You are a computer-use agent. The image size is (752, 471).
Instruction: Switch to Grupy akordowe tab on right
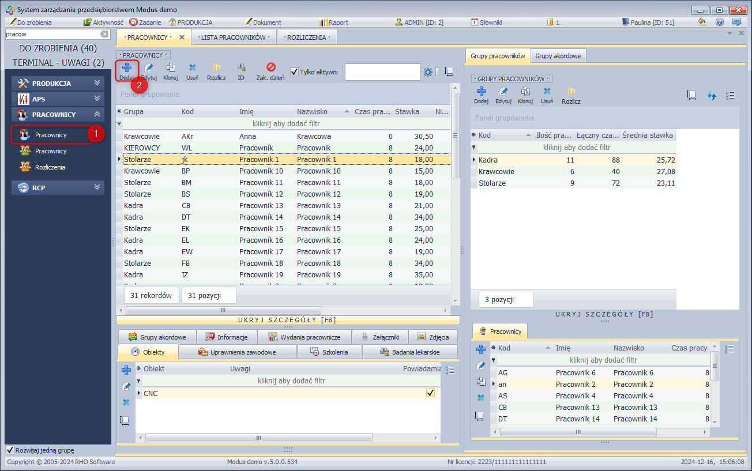pyautogui.click(x=558, y=56)
